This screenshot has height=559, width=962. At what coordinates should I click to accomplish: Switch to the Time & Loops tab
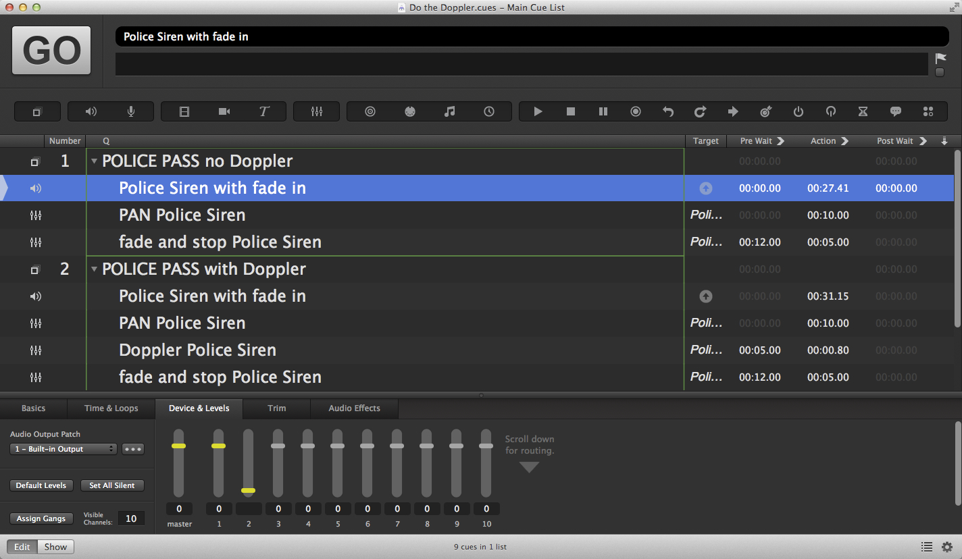(x=111, y=408)
